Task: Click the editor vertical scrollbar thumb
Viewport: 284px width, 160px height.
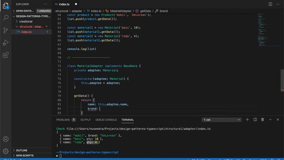Action: tap(282, 80)
